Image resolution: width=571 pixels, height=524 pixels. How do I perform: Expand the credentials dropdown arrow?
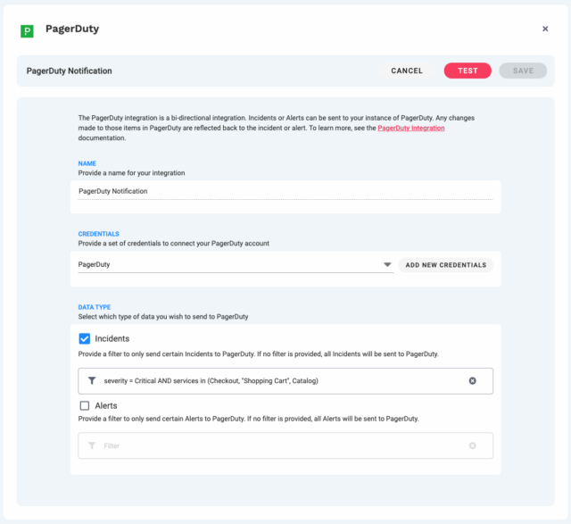coord(387,265)
